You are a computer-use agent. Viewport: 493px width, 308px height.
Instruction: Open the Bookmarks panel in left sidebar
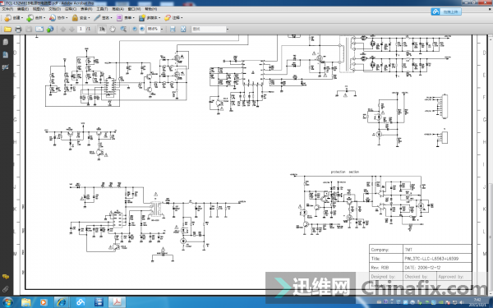tap(6, 55)
